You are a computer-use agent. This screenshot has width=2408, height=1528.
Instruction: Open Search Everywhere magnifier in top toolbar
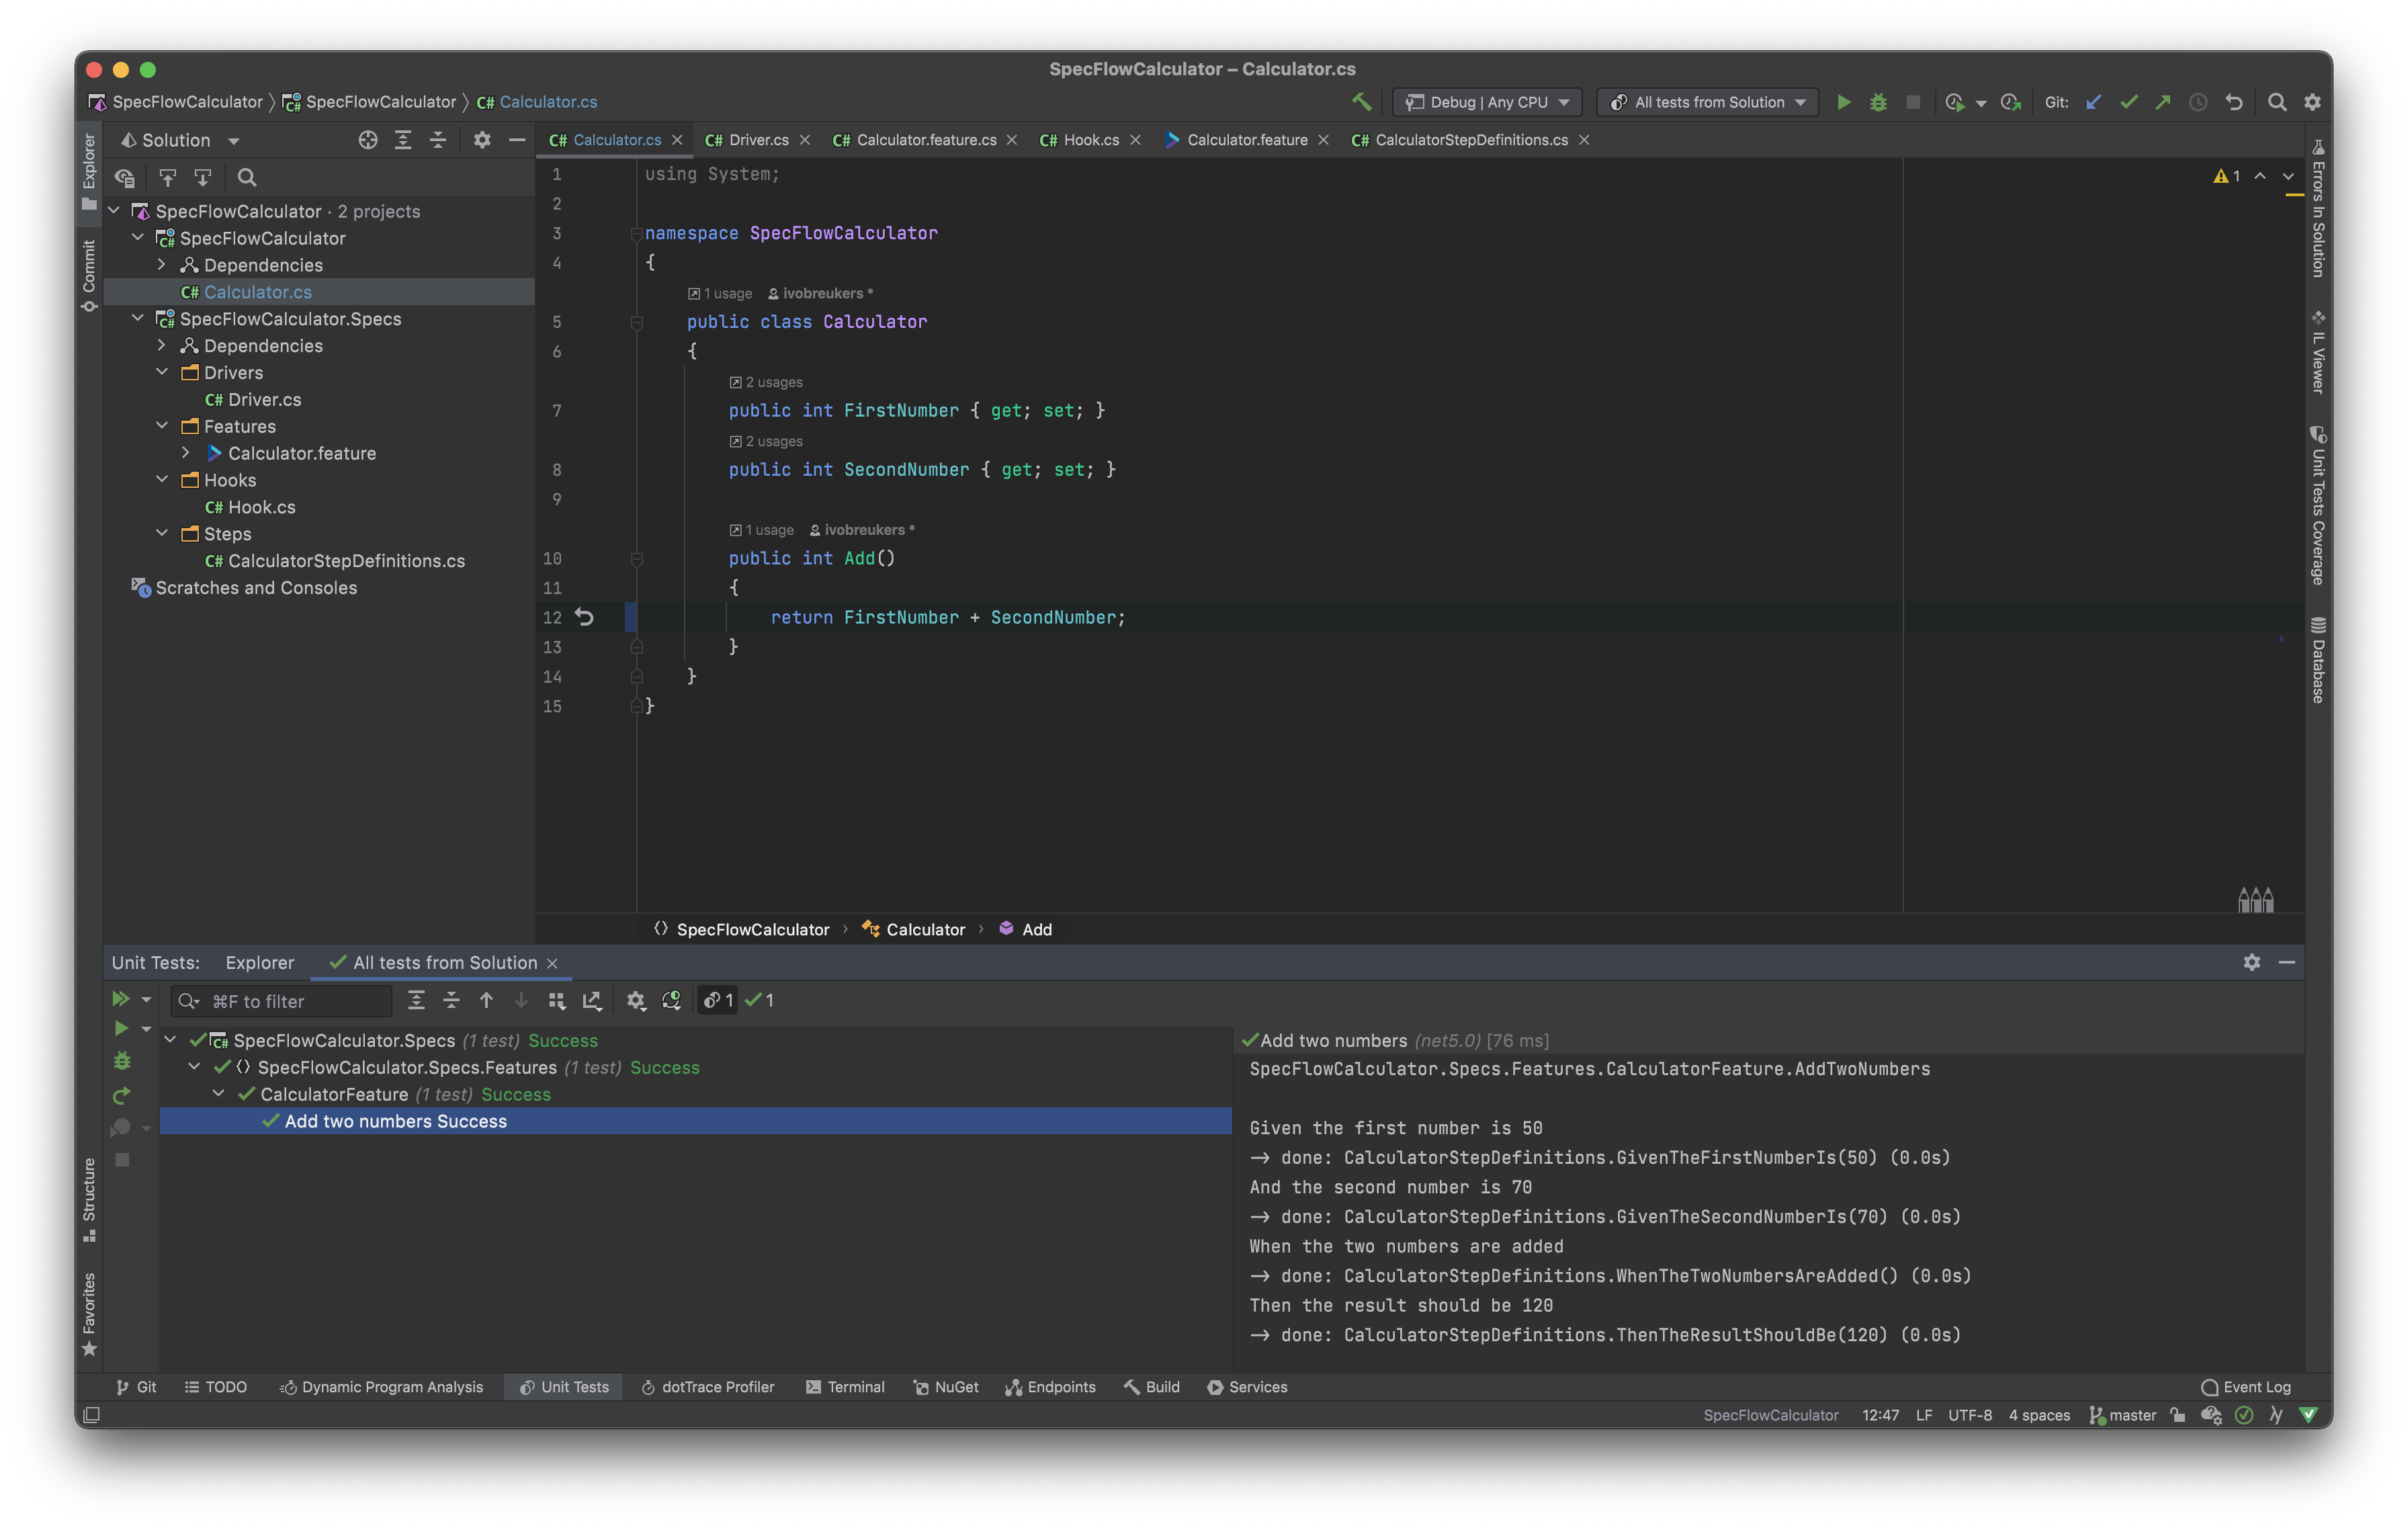pyautogui.click(x=2277, y=102)
